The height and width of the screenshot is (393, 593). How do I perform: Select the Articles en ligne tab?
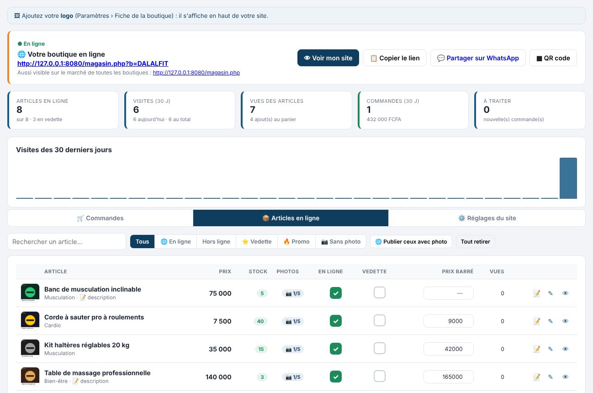tap(291, 218)
